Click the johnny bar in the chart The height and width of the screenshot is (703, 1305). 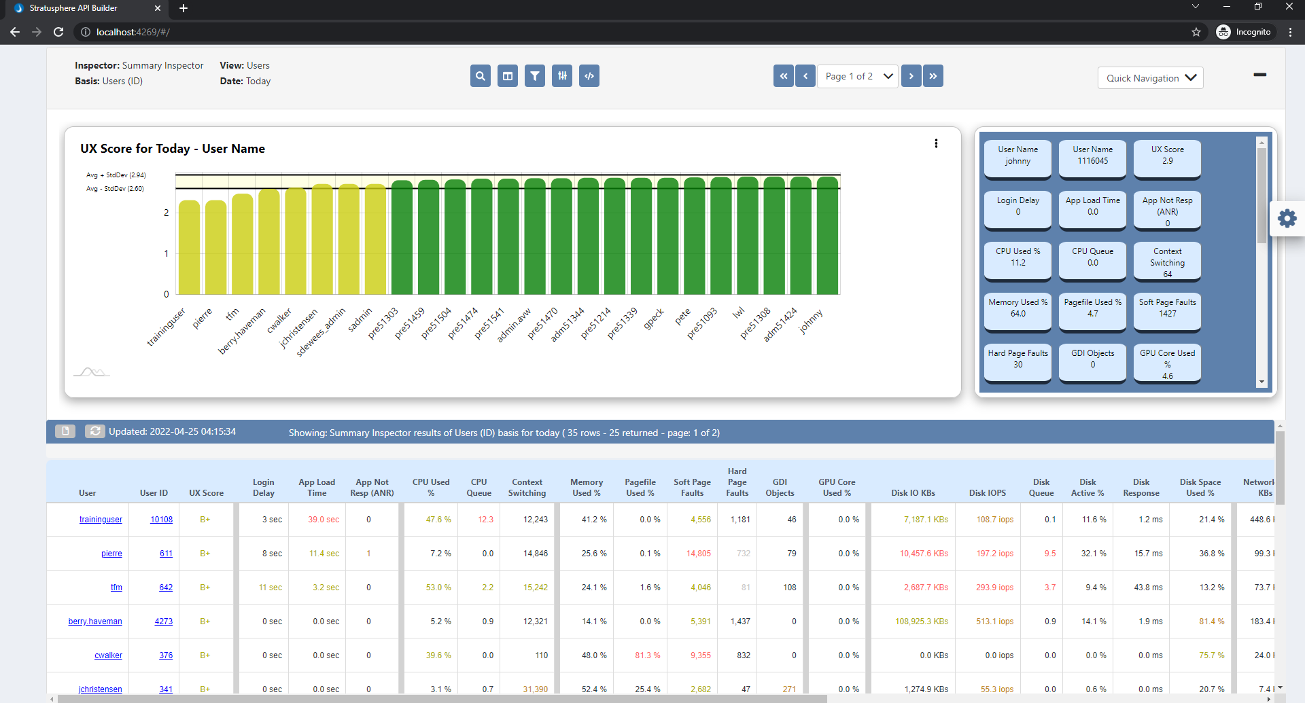point(827,236)
